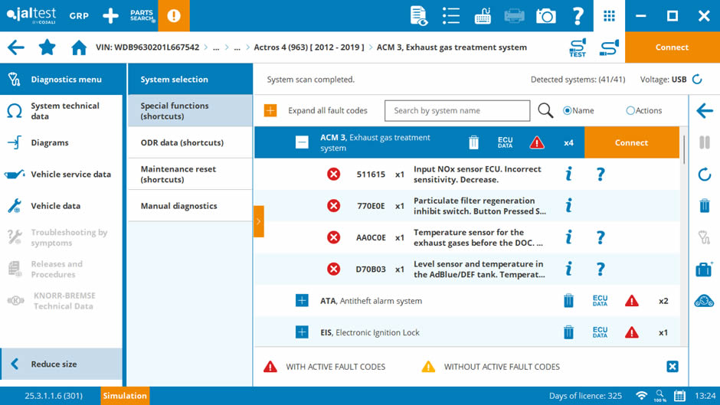Click right sidebar back arrow
Viewport: 720px width, 405px height.
[705, 111]
